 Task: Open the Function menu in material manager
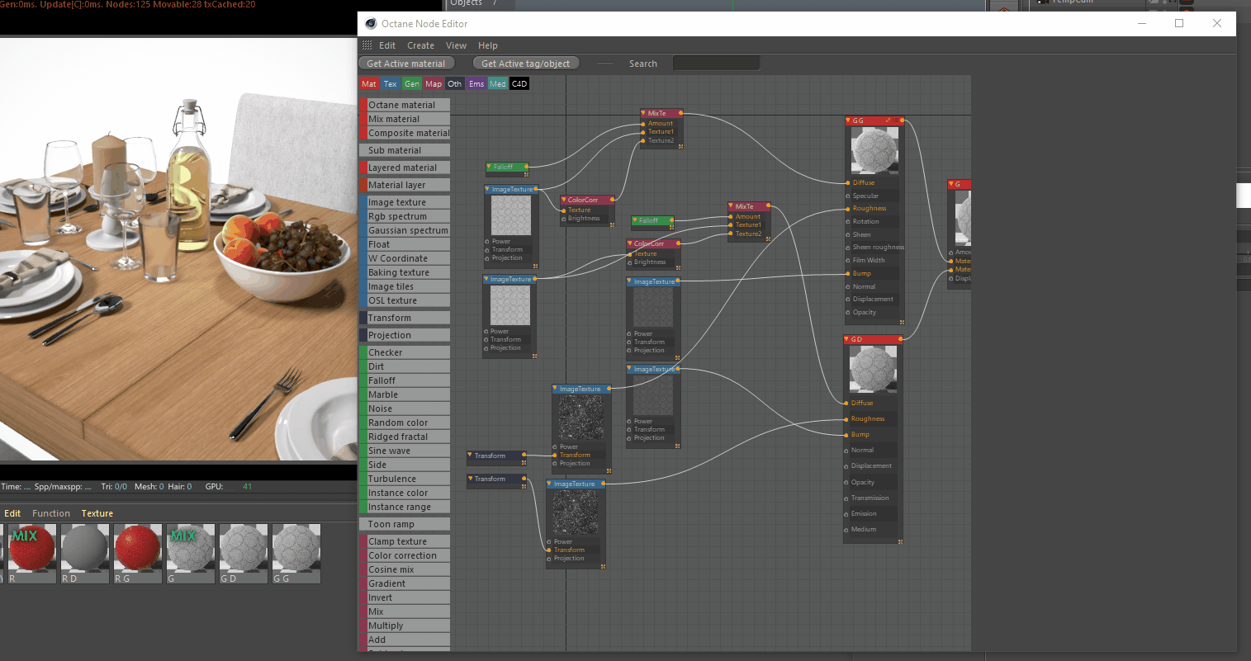click(x=51, y=513)
